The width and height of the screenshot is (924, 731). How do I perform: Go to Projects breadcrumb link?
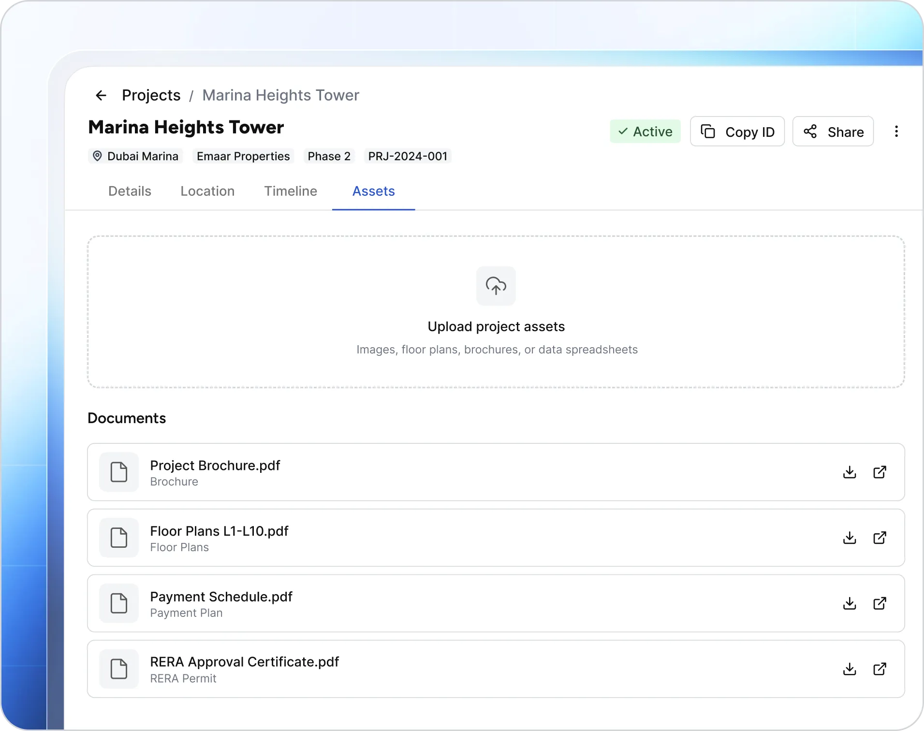pos(151,95)
